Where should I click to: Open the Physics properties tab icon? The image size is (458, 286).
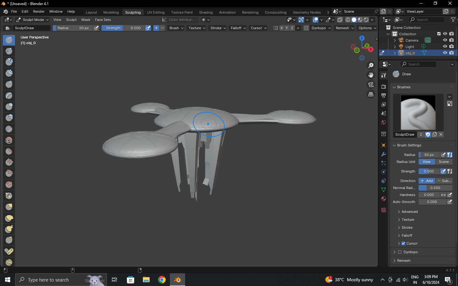[x=384, y=172]
